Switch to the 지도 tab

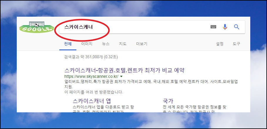123,44
